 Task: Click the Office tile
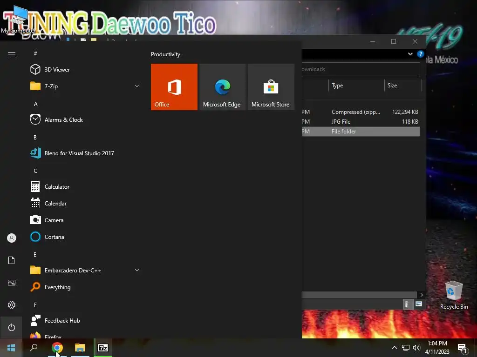(174, 87)
